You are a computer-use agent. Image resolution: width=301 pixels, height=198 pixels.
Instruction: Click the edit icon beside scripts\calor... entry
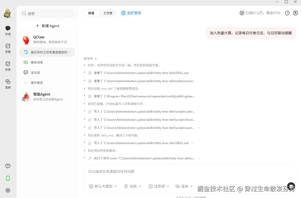(90, 112)
